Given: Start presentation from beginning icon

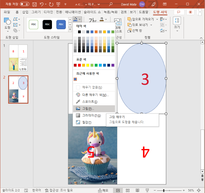Looking at the screenshot, I should point(58,4).
